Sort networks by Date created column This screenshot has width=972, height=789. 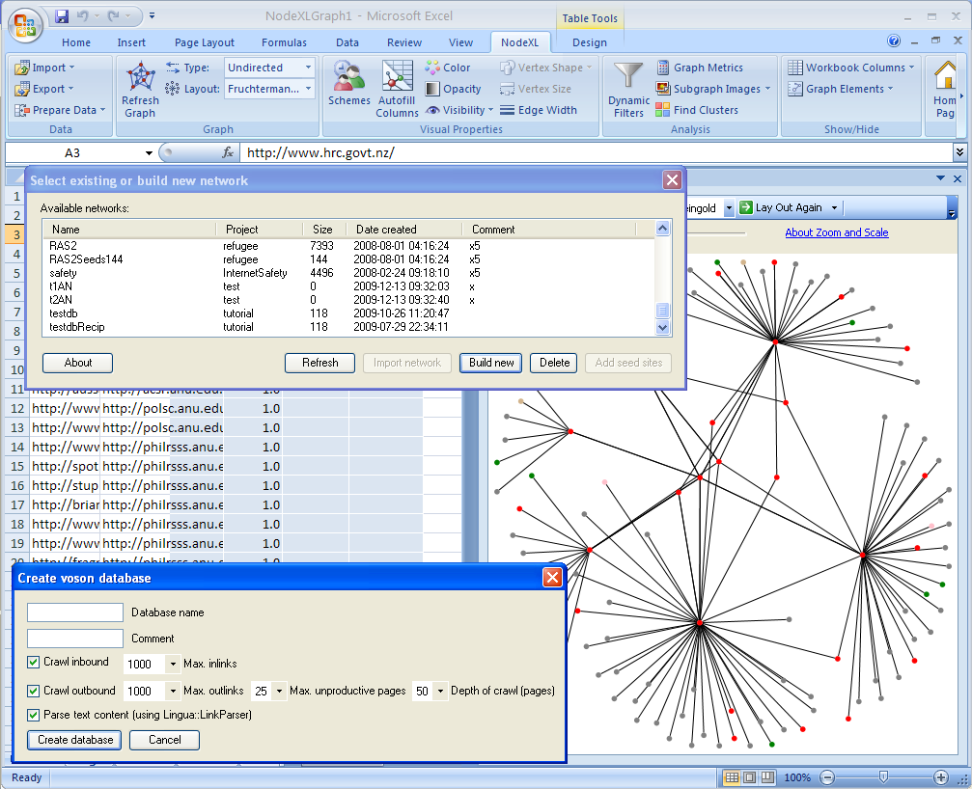404,230
